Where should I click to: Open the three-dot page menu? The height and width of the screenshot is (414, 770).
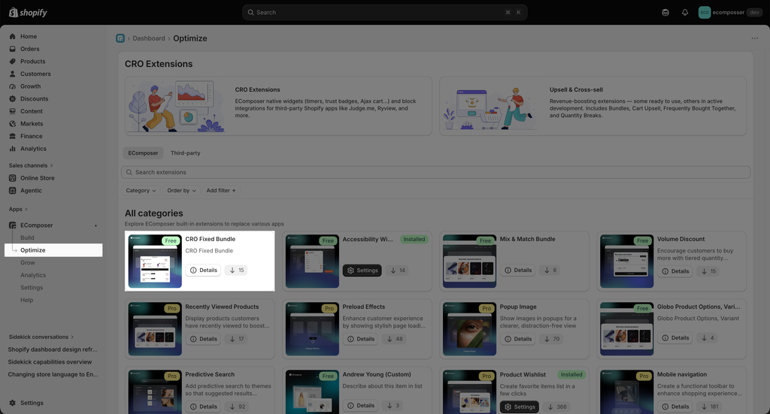point(754,38)
